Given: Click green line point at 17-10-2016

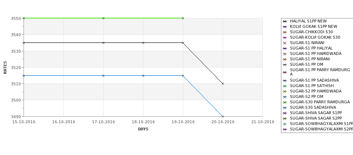Looking at the screenshot, I should click(103, 18).
